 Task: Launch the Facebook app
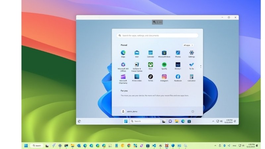tap(178, 78)
